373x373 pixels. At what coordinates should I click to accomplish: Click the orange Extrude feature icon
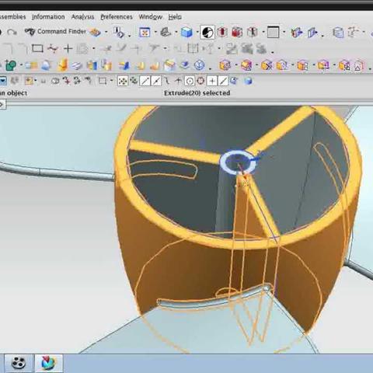click(x=63, y=64)
